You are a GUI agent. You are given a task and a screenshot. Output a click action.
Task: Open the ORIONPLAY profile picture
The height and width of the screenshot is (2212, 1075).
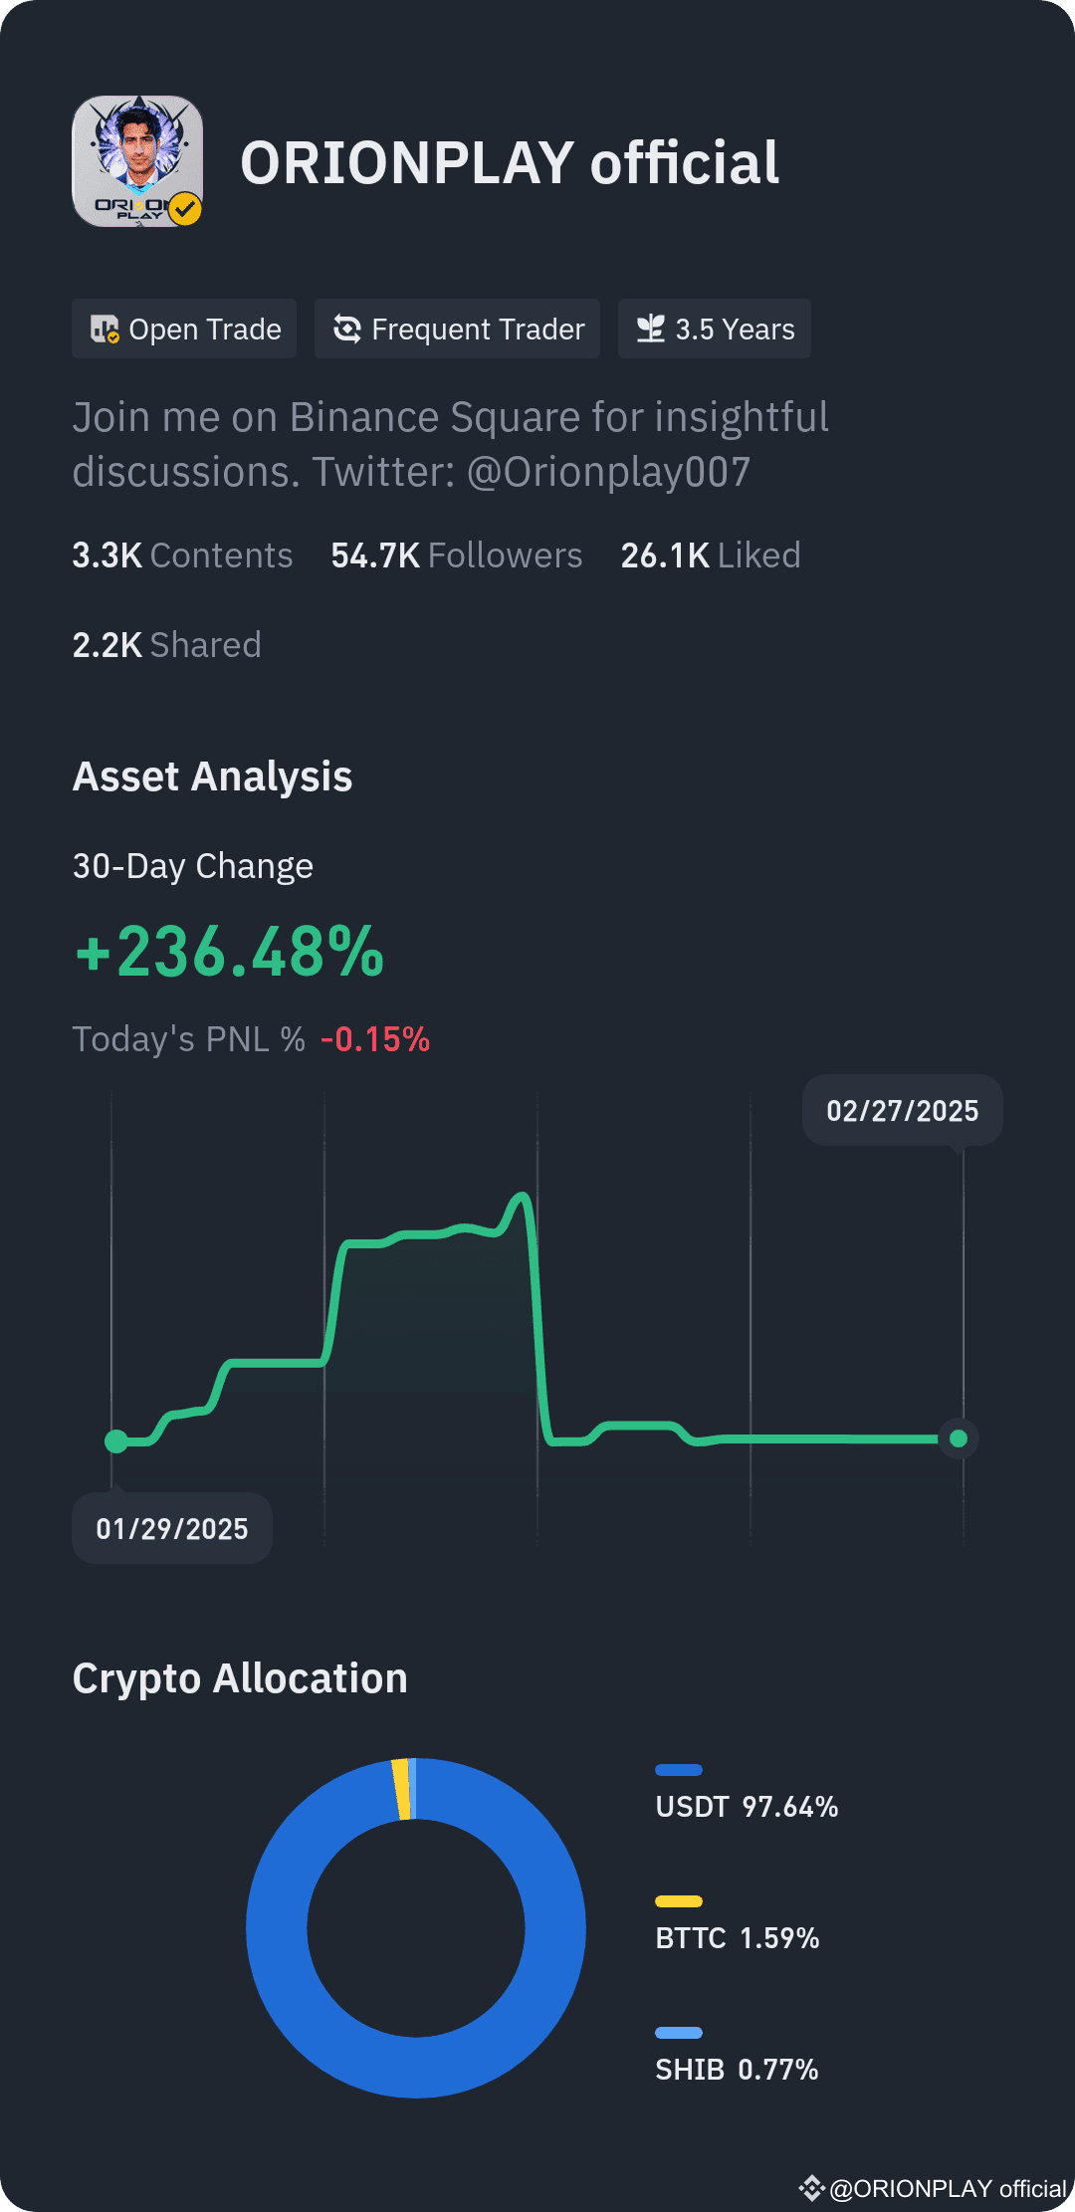(x=139, y=161)
